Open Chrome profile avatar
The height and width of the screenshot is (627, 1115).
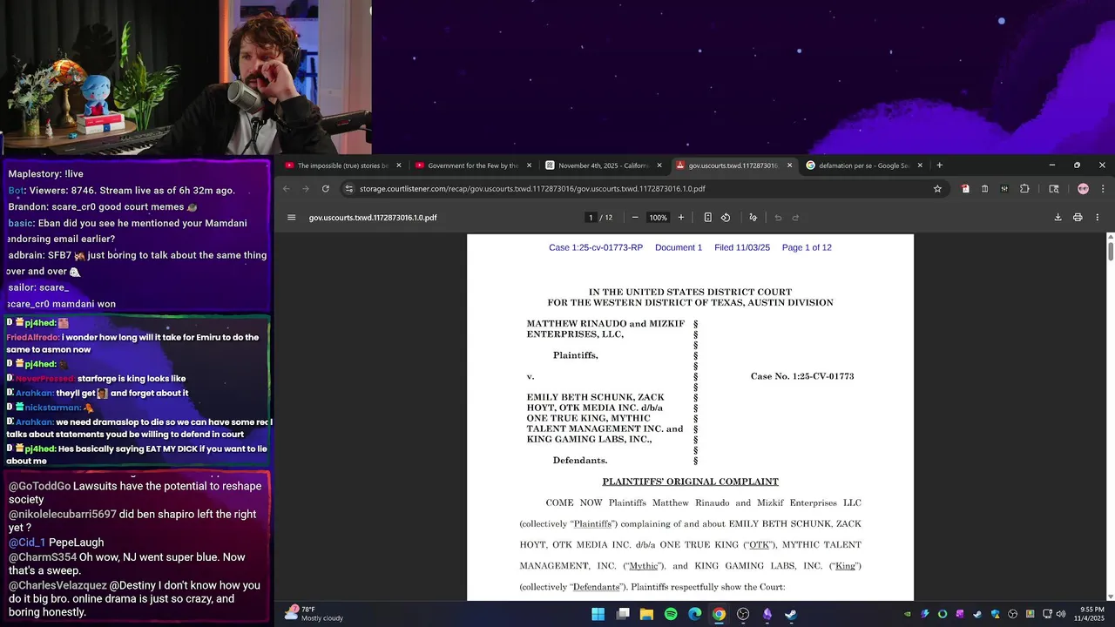point(1083,189)
